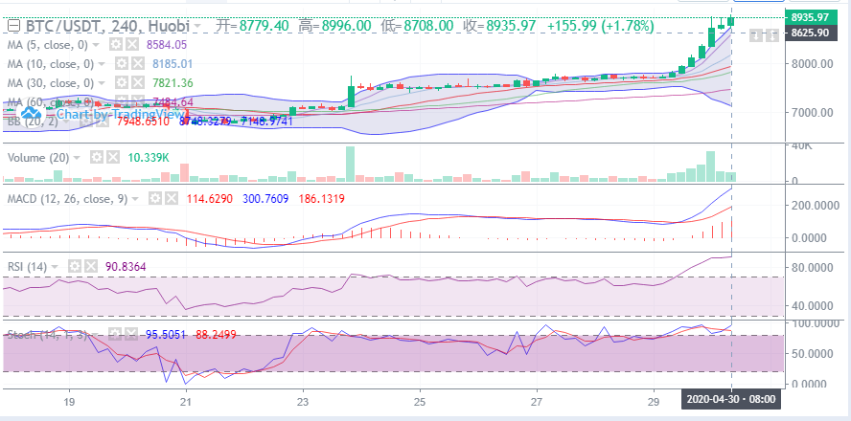Screen dimensions: 851x421
Task: Remove the RSI (14) indicator
Action: click(x=91, y=267)
